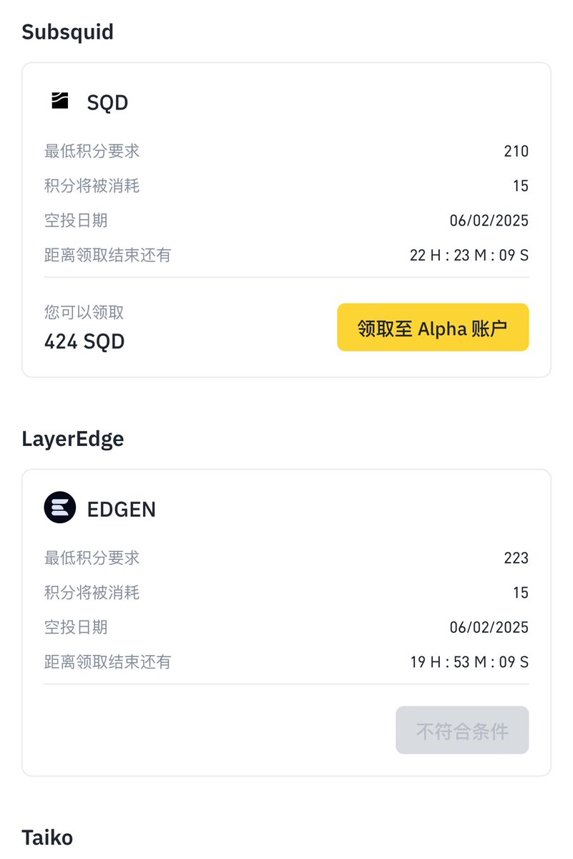Click the 19 H : 53 M countdown timer
The width and height of the screenshot is (573, 859).
tap(469, 661)
